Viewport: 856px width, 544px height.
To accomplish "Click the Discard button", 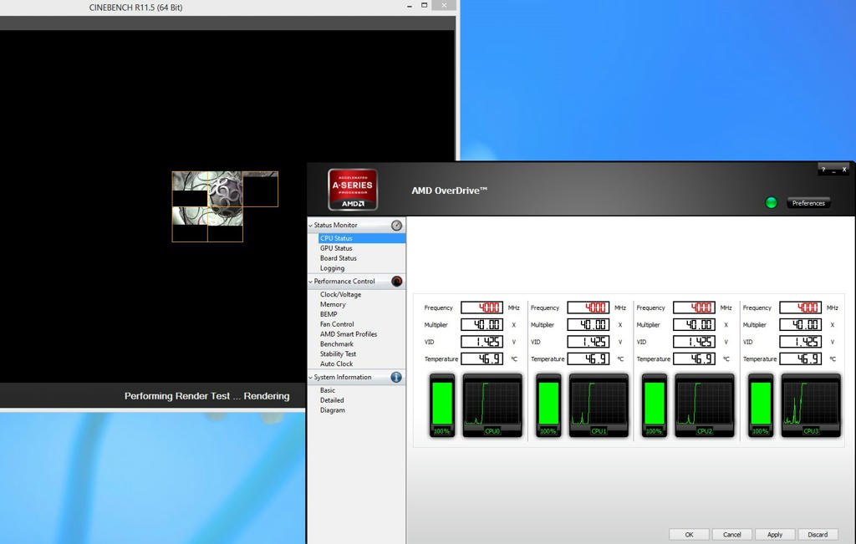I will click(x=818, y=535).
